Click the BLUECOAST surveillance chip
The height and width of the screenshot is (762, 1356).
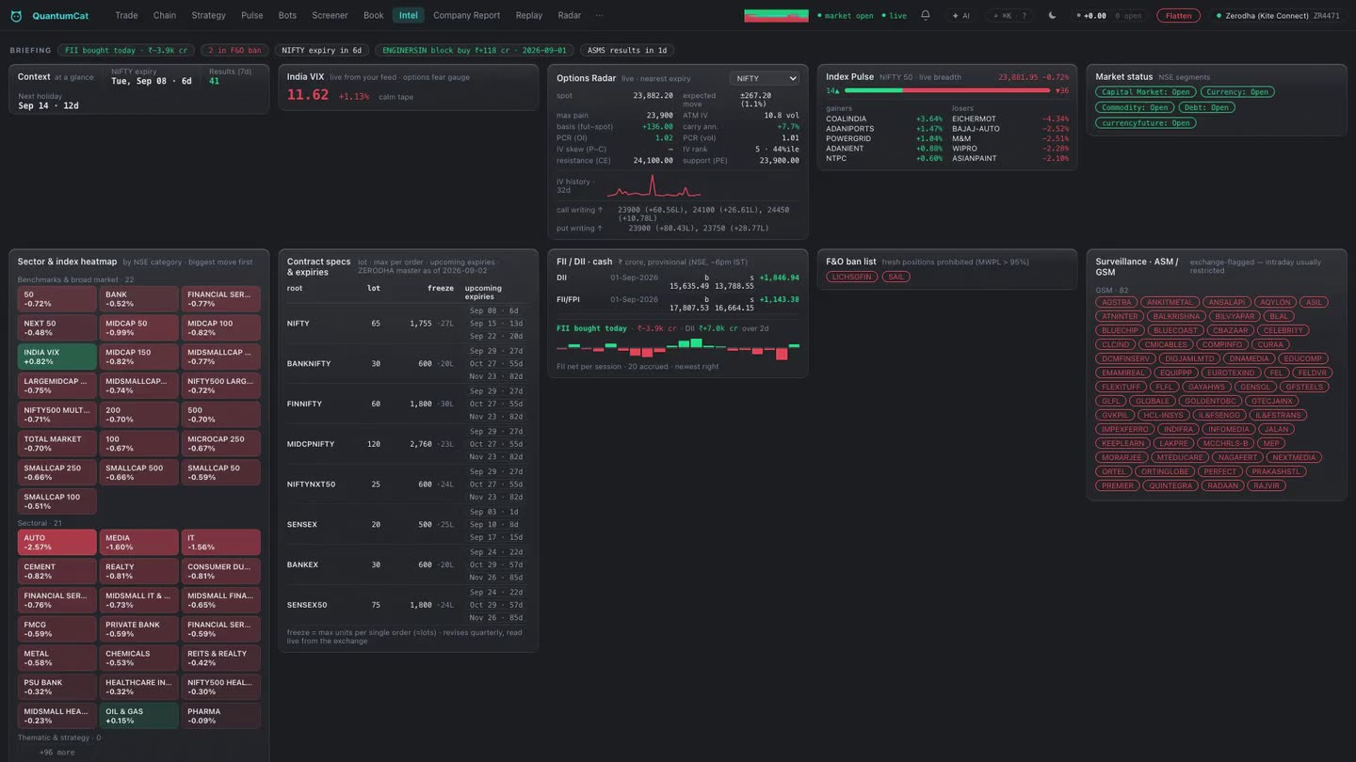pos(1175,331)
